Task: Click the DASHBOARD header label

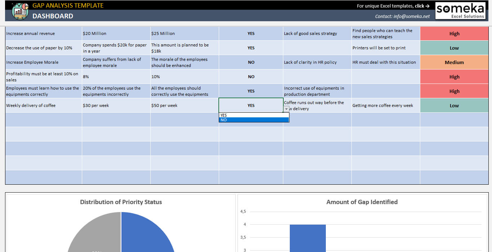Action: pos(53,16)
